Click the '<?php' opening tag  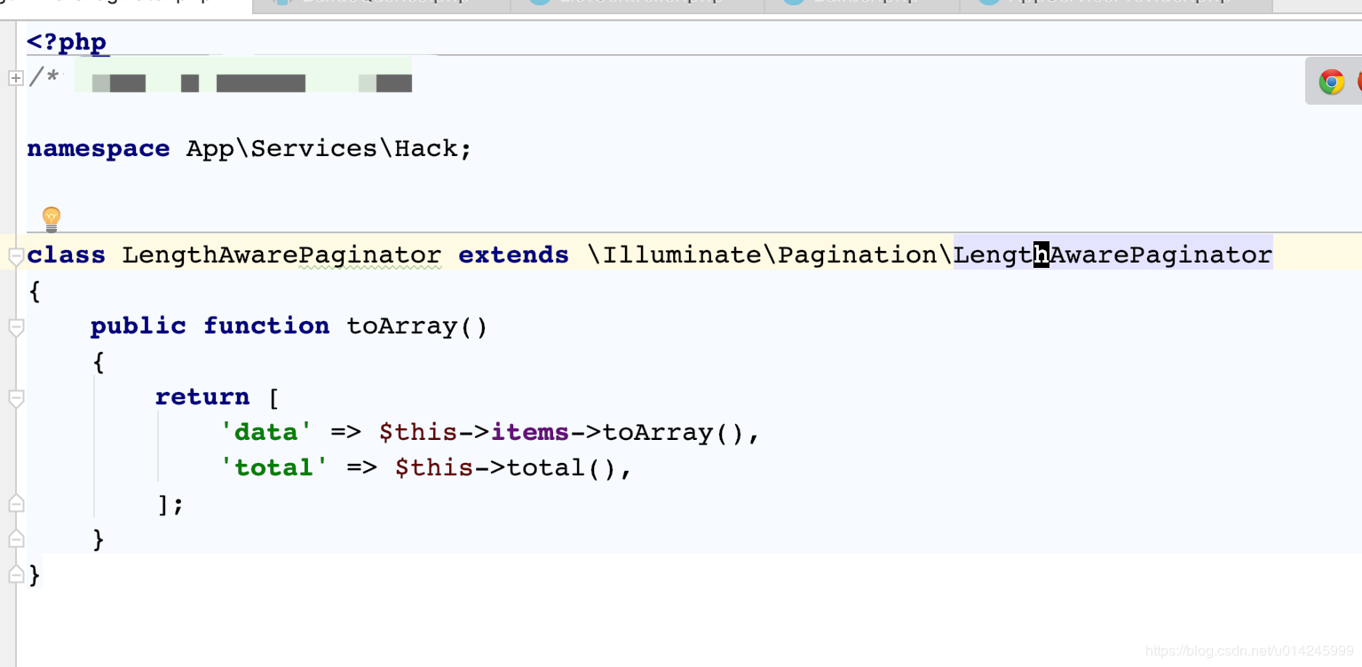coord(67,43)
